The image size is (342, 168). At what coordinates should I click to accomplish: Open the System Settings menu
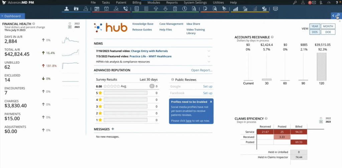(195, 3)
